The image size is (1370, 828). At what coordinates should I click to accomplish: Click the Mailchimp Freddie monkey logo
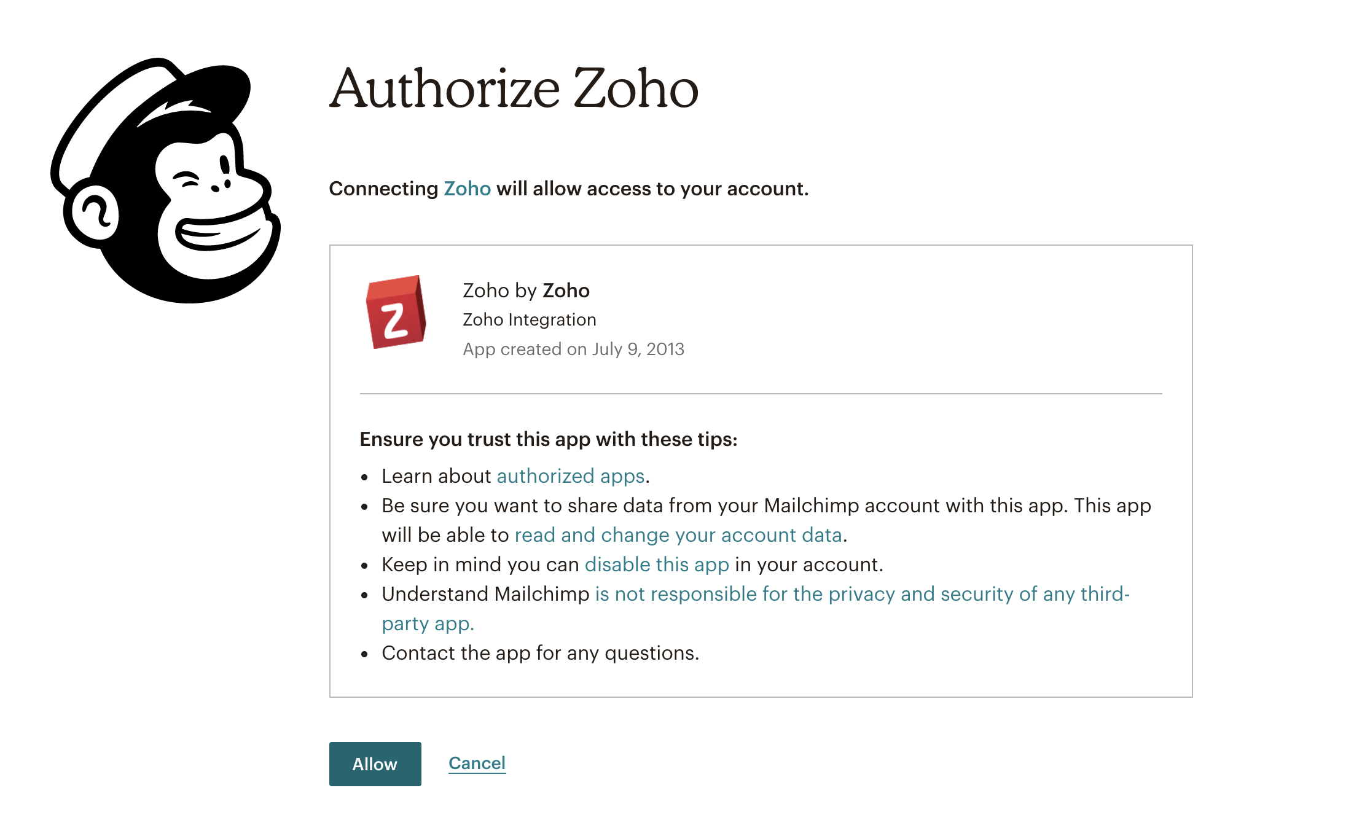165,180
